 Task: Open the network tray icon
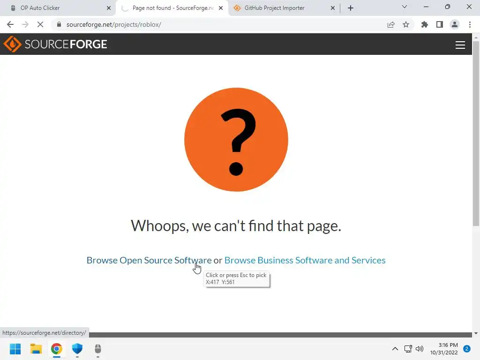[x=408, y=349]
